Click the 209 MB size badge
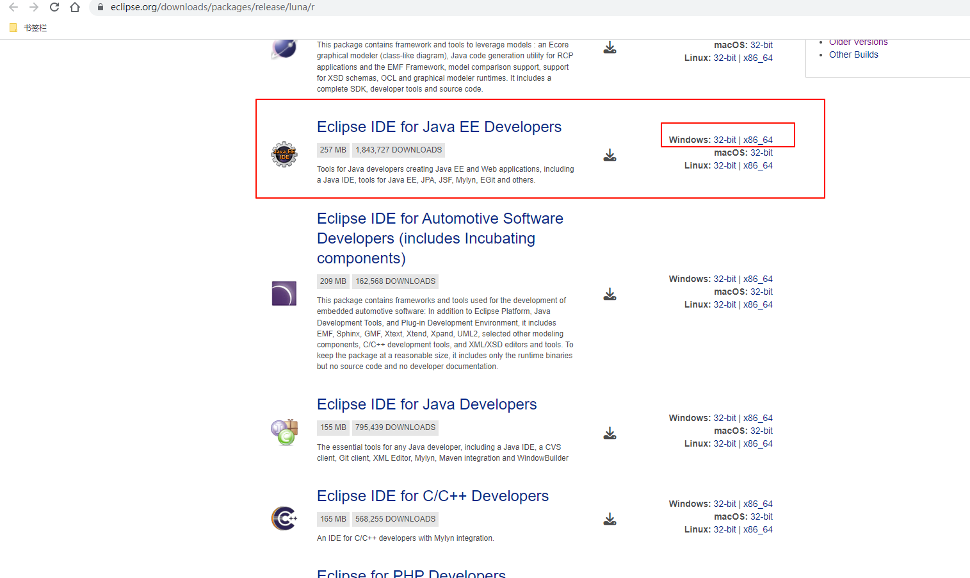The width and height of the screenshot is (970, 578). pyautogui.click(x=333, y=281)
